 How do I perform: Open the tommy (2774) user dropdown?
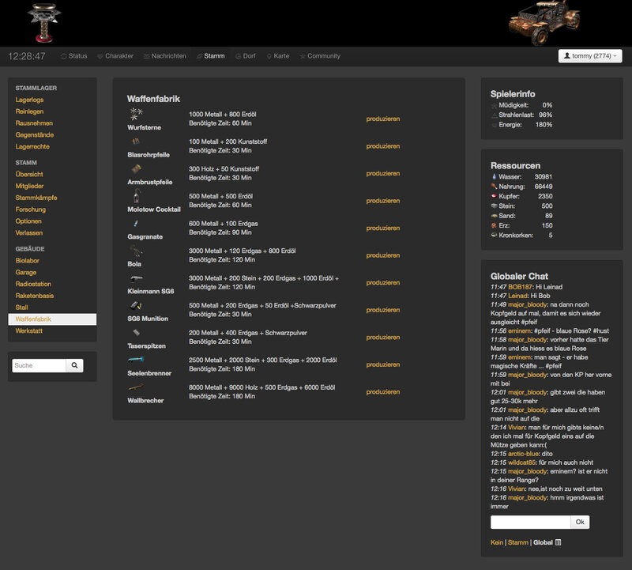(x=590, y=56)
